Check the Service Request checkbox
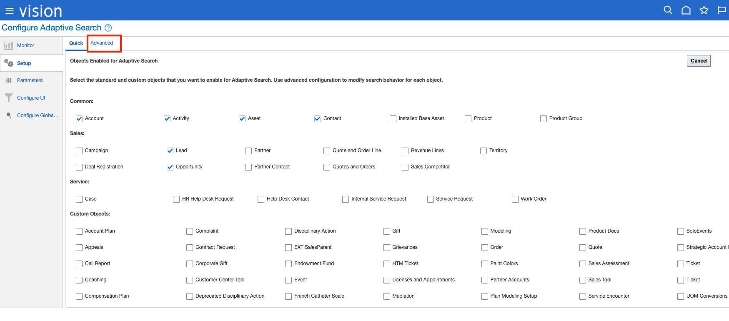 tap(431, 199)
